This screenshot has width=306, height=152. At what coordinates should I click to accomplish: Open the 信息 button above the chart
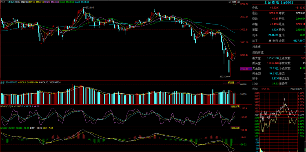pyautogui.click(x=234, y=2)
